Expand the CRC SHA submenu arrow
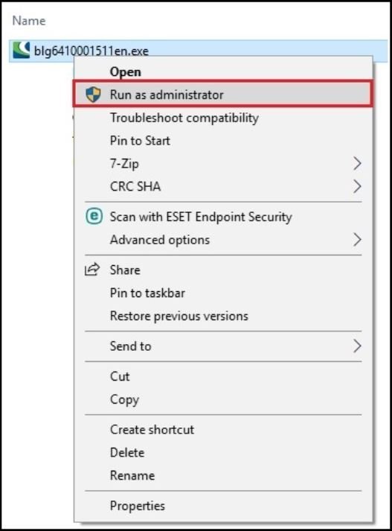The height and width of the screenshot is (531, 392). point(357,187)
